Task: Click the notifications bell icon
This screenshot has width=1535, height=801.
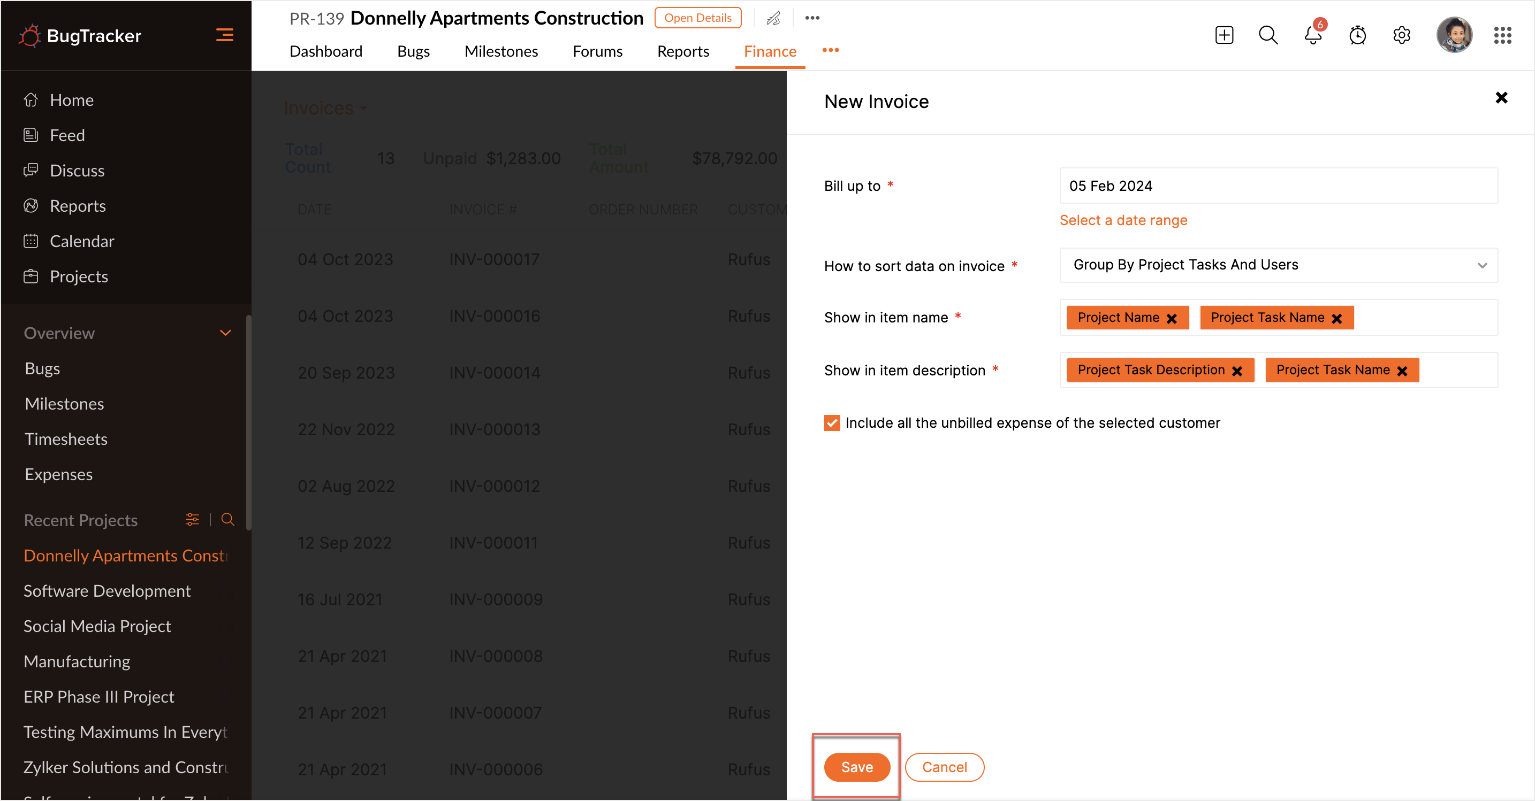Action: (x=1313, y=35)
